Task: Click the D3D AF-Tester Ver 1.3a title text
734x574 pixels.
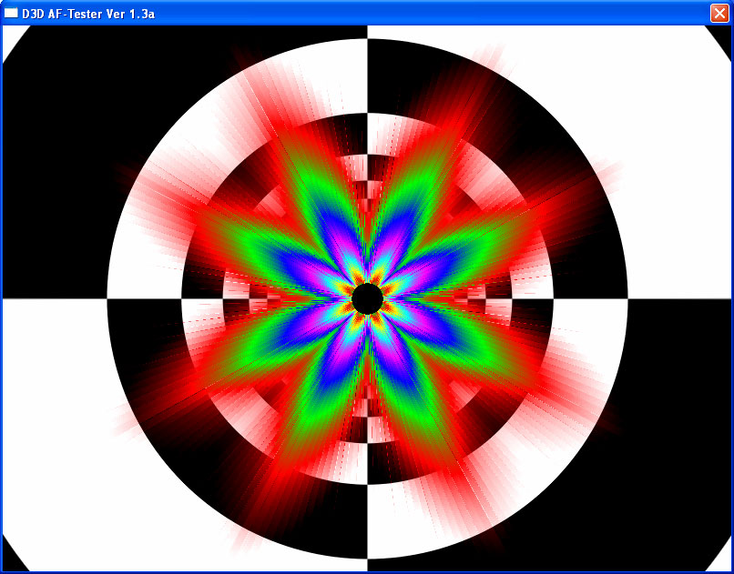Action: point(87,13)
